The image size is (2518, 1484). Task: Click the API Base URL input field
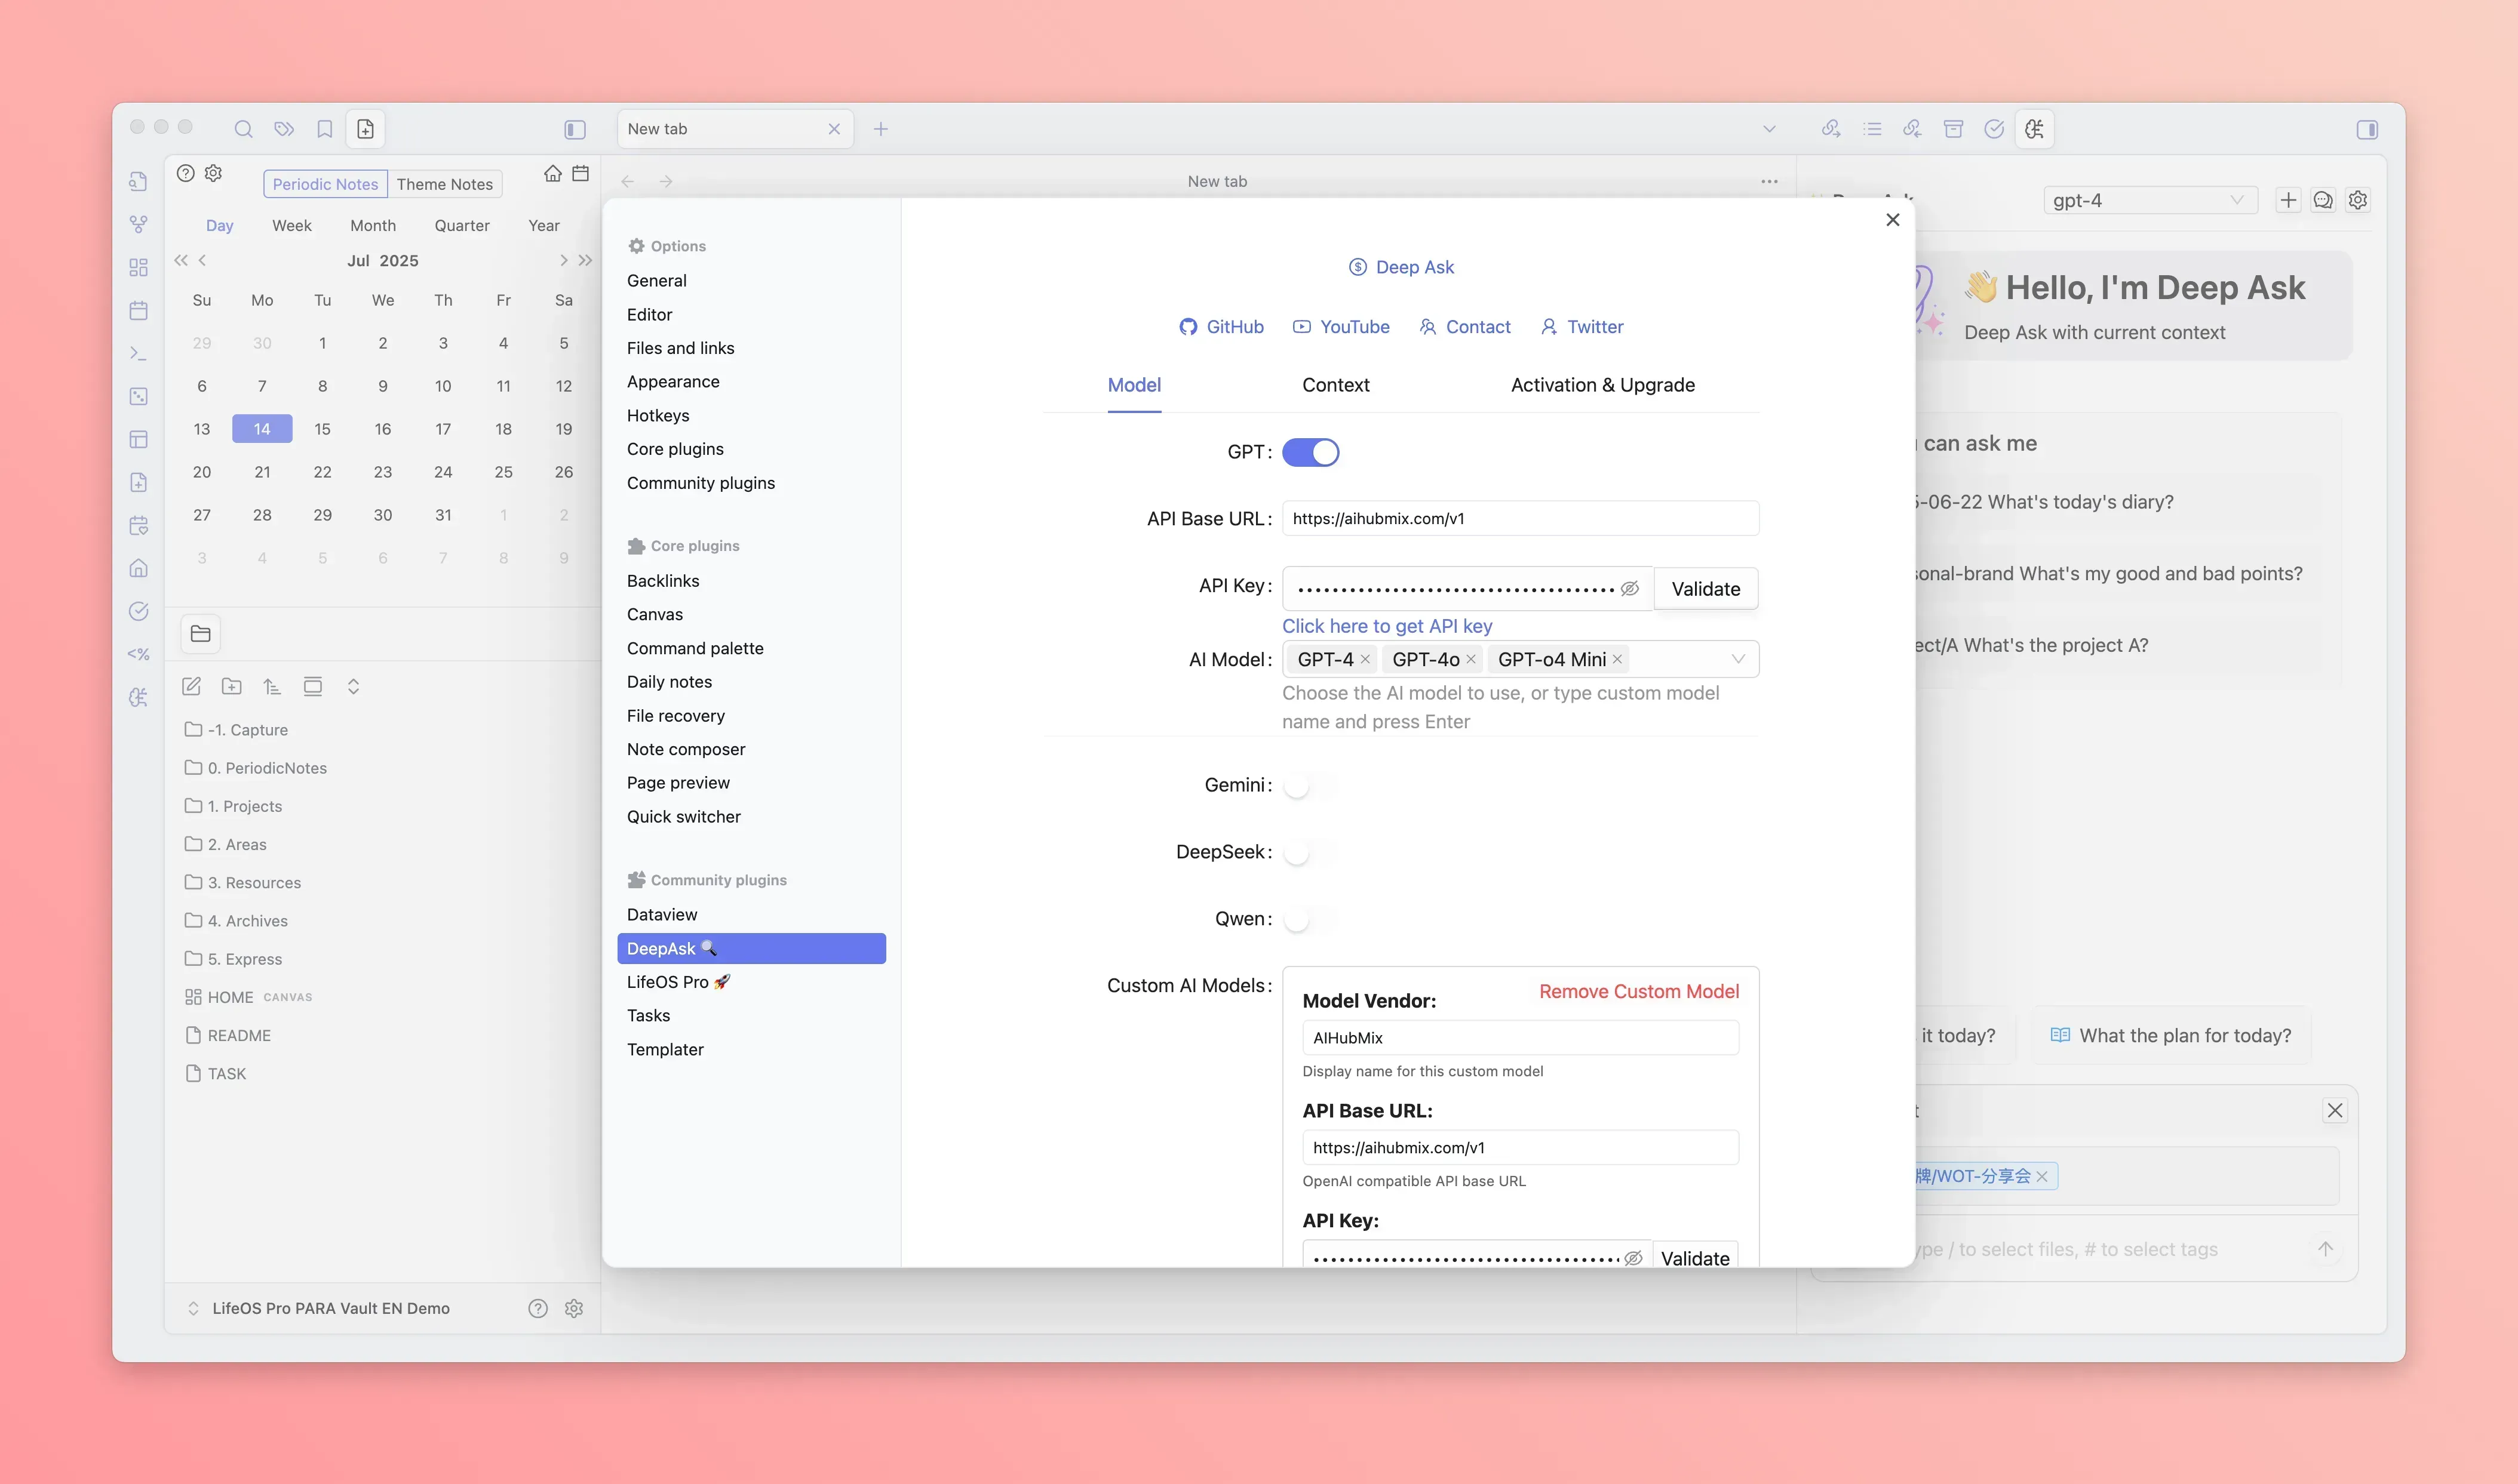click(x=1519, y=518)
